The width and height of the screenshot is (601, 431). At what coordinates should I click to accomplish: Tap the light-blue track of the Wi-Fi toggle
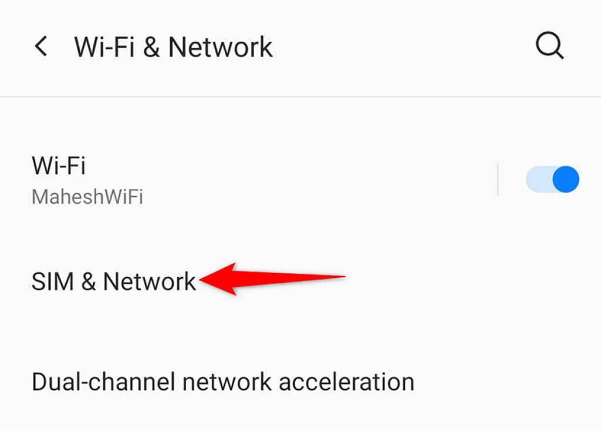click(x=539, y=179)
